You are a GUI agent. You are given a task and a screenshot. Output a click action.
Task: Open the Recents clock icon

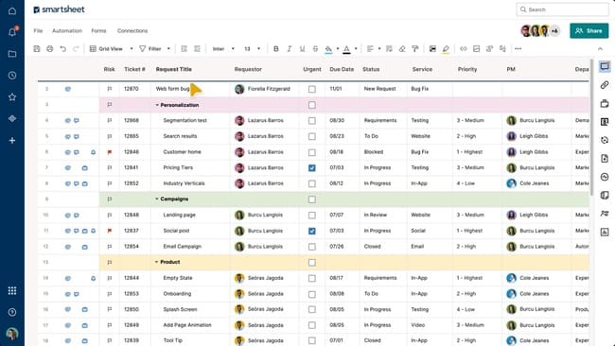point(12,76)
